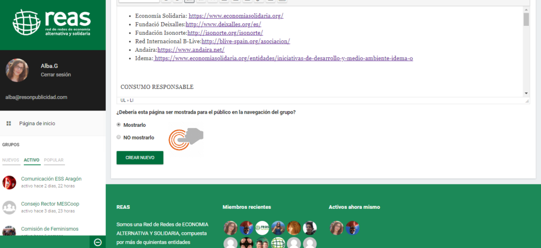Open Consejo Rector MESCoop group avatar
The image size is (541, 248).
pos(9,207)
